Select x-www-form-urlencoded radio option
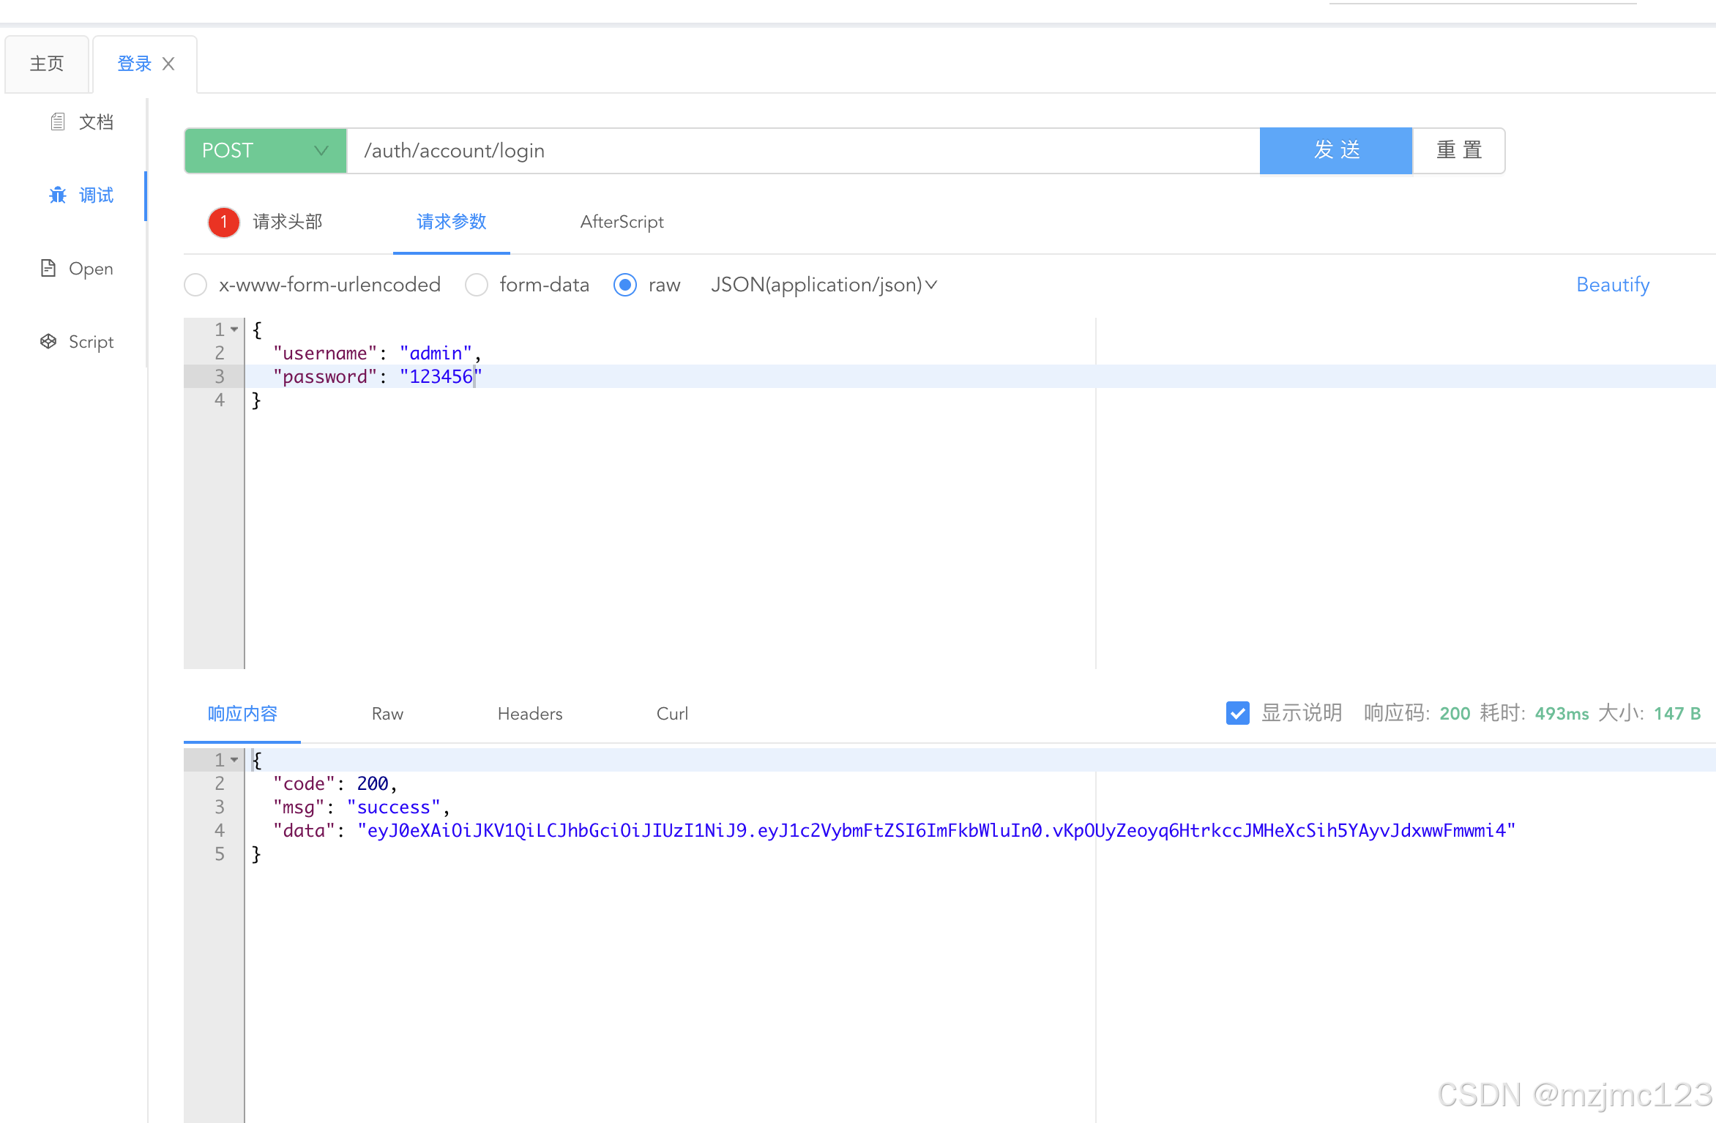 point(195,285)
